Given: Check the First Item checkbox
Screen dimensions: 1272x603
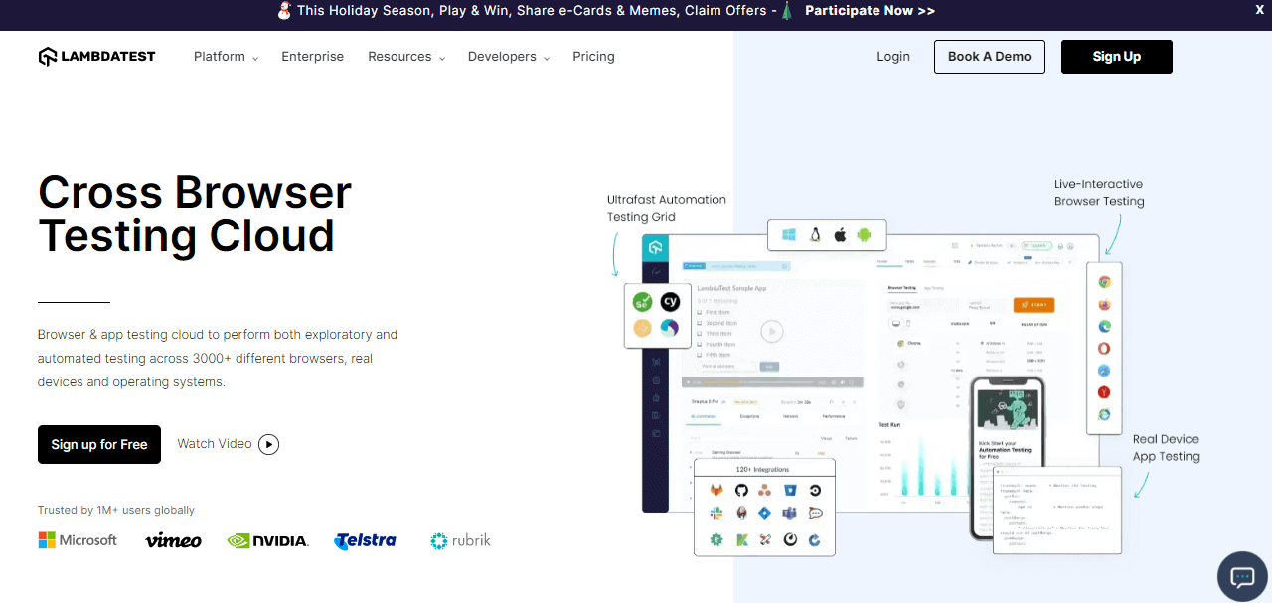Looking at the screenshot, I should point(700,312).
